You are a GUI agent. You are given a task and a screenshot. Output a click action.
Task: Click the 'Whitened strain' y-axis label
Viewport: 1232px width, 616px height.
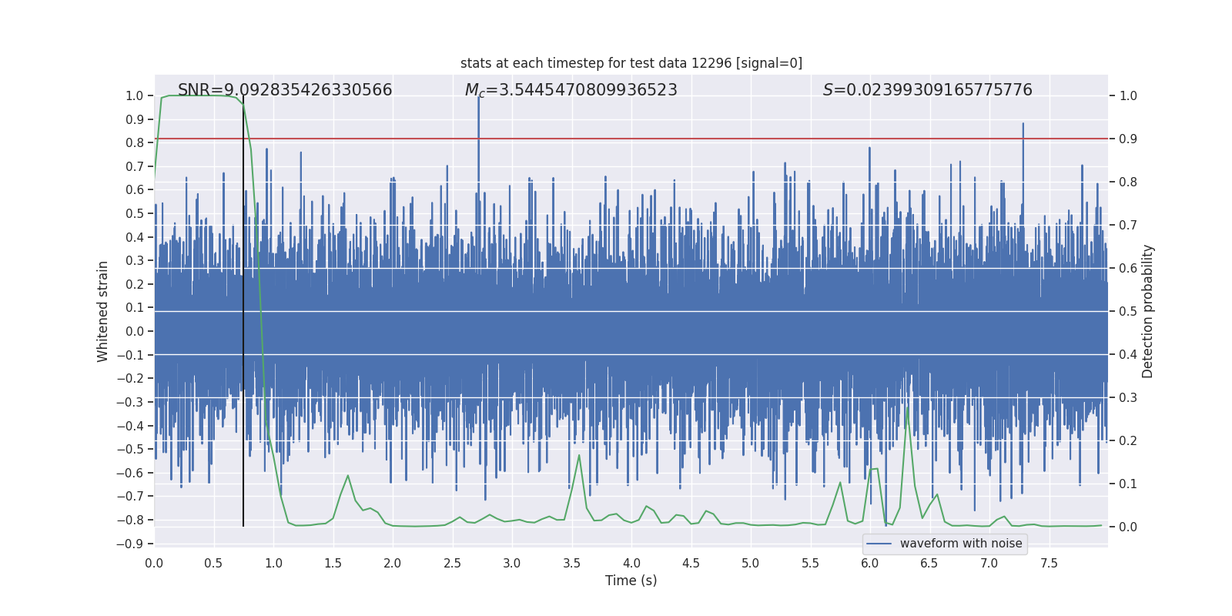(102, 311)
